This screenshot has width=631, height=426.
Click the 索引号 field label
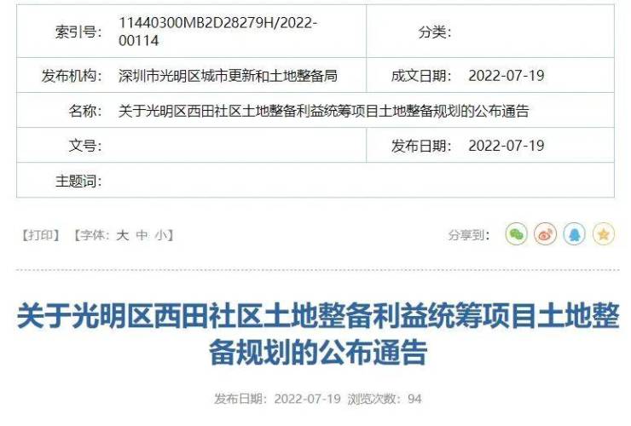point(78,32)
